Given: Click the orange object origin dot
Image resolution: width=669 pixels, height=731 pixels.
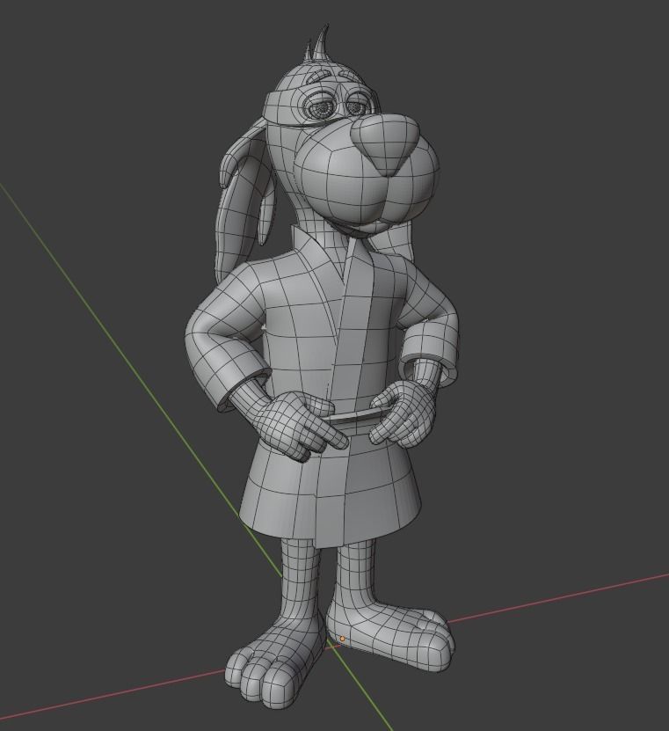Looking at the screenshot, I should [x=343, y=639].
